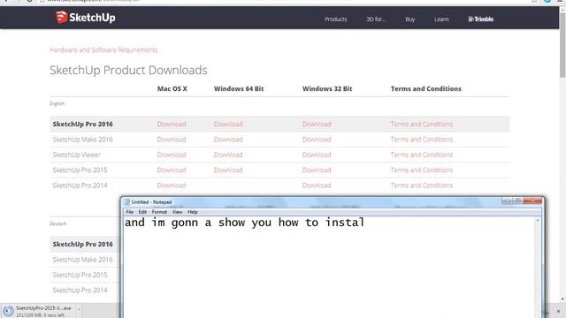Click the SketchUp Product Downloads heading
Screen dimensions: 566x318
click(128, 70)
